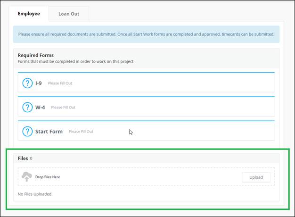Open the W-4 form row
295x217 pixels.
coord(147,107)
